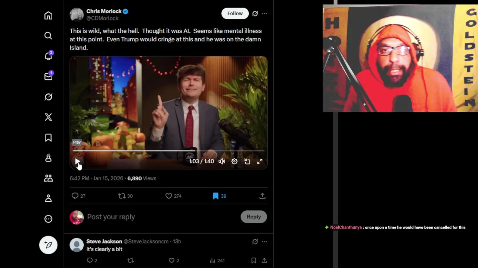Open Bookmarks in the sidebar
Screen dimensions: 478x268
[x=48, y=138]
